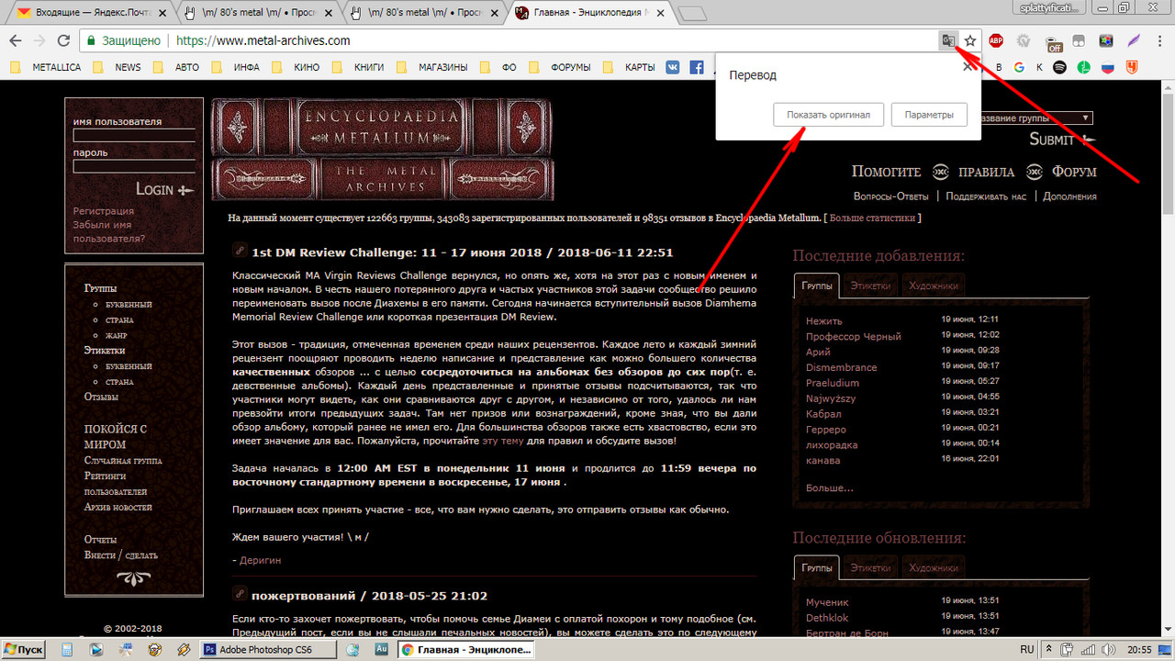1175x661 pixels.
Task: Open the эту тему link in the post
Action: [x=503, y=441]
